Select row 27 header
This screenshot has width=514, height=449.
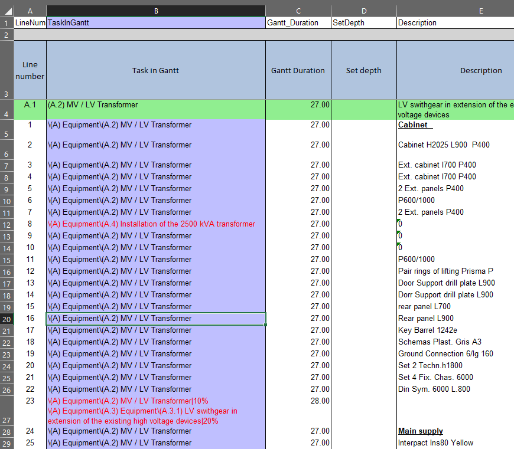(6, 411)
